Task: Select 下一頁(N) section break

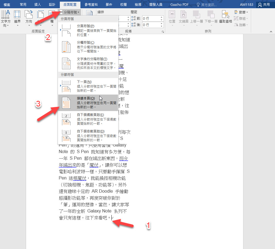Action: click(88, 86)
